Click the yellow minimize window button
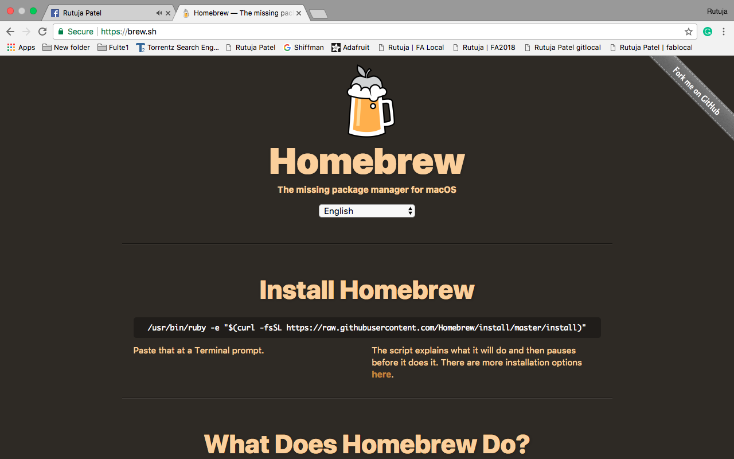Image resolution: width=734 pixels, height=459 pixels. tap(22, 11)
